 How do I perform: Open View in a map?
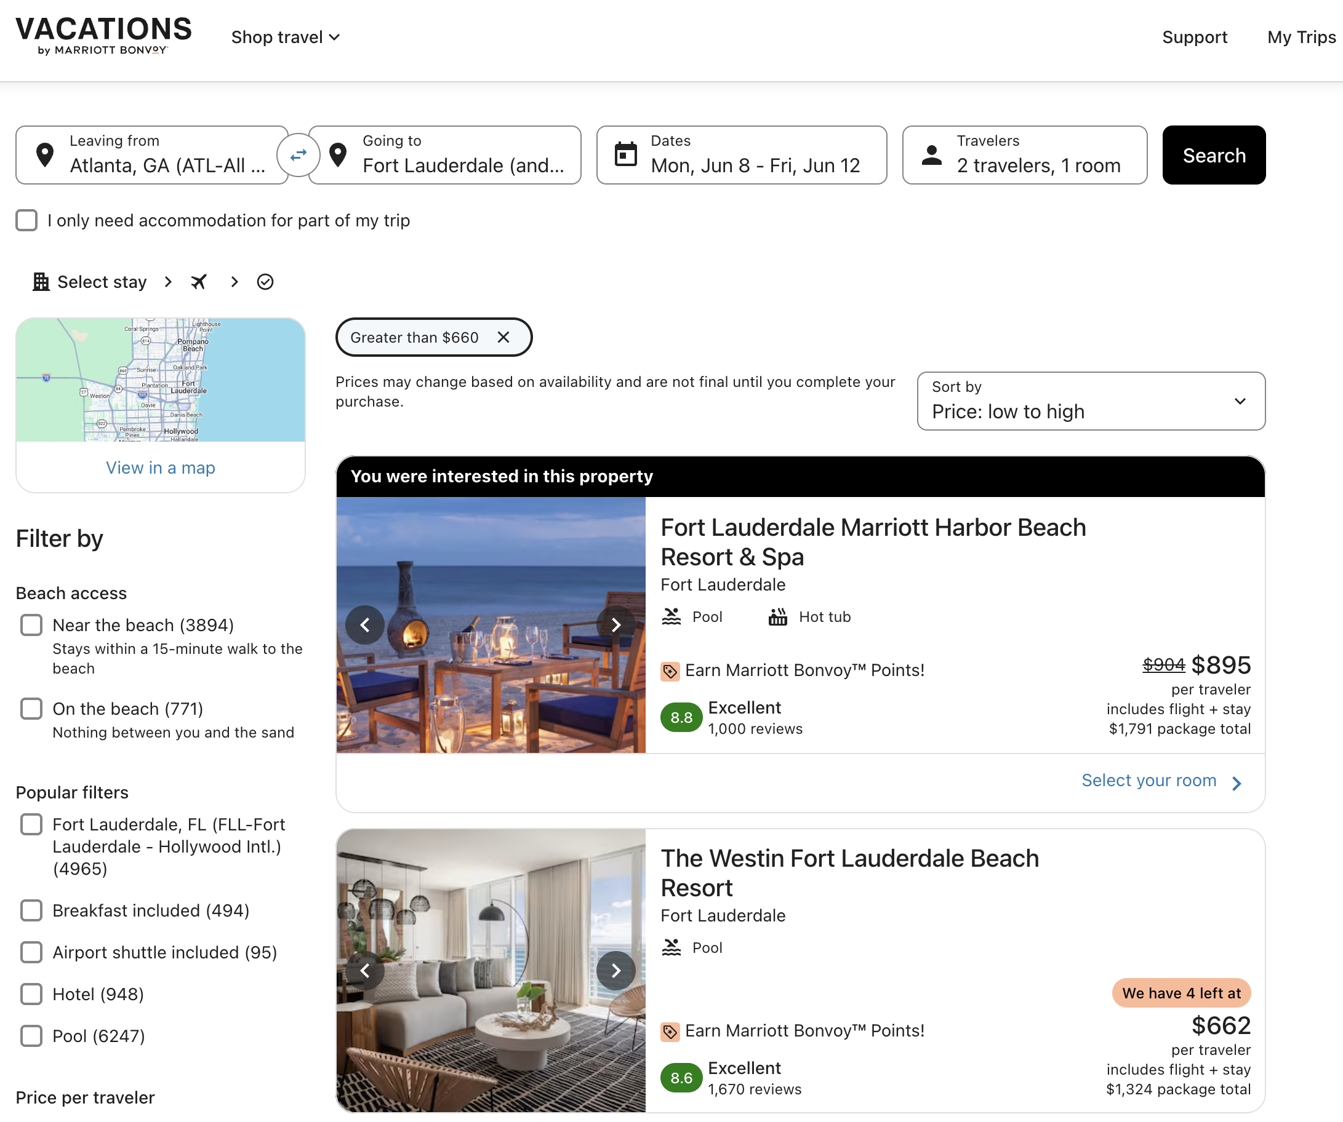160,468
